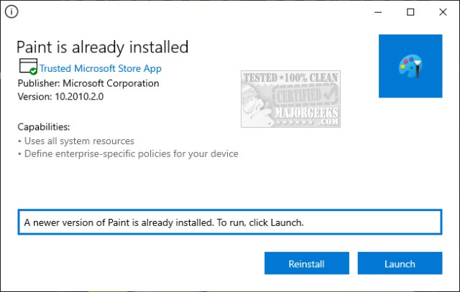
Task: Open the Trusted Microsoft Store App link
Action: [x=100, y=69]
